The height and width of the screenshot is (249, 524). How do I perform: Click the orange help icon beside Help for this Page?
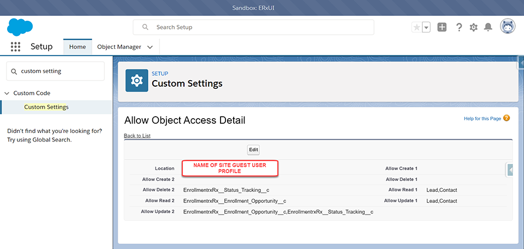507,118
